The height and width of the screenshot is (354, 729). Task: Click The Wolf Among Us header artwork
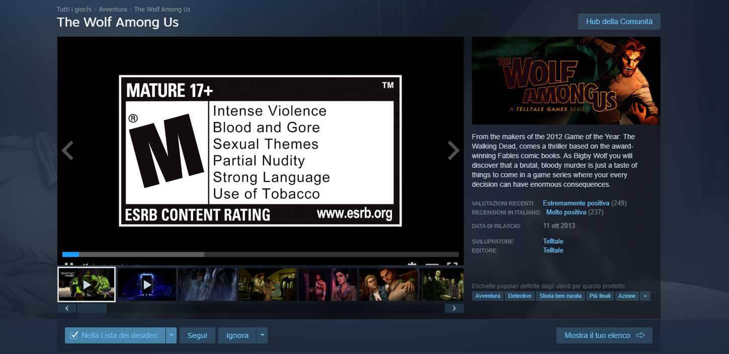click(566, 80)
